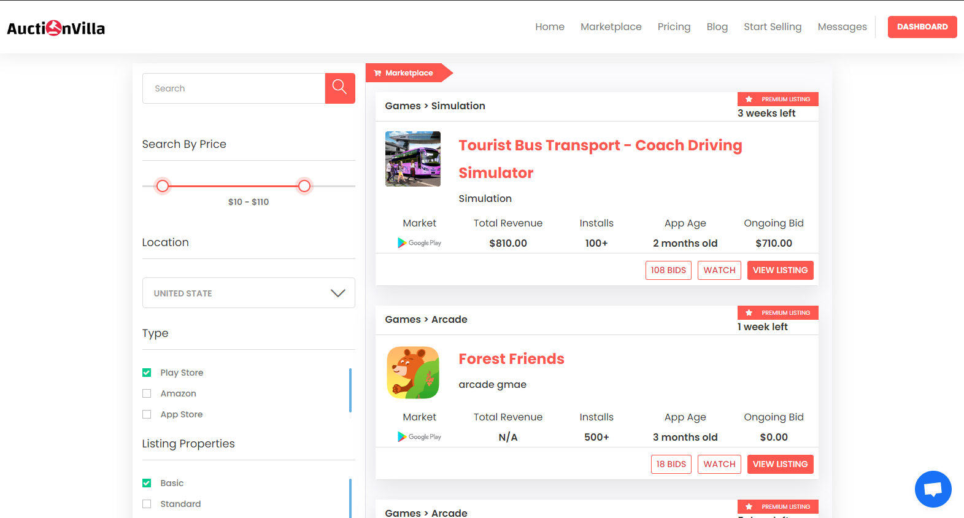Click the maximum price slider handle
This screenshot has height=518, width=964.
304,186
